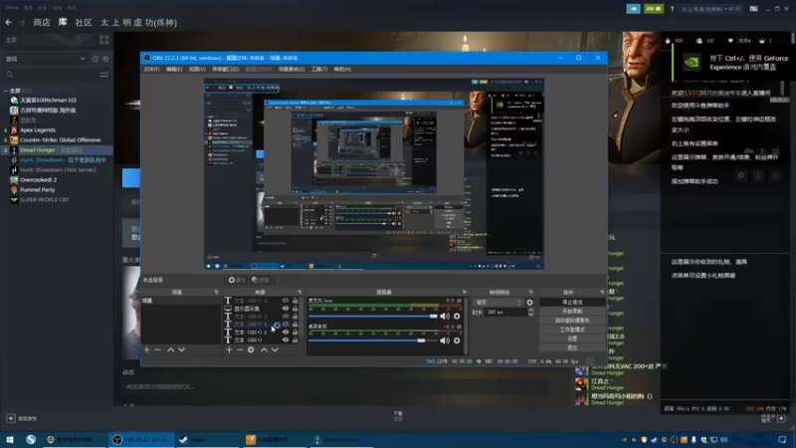Move scene up in Scenes panel

pos(170,349)
